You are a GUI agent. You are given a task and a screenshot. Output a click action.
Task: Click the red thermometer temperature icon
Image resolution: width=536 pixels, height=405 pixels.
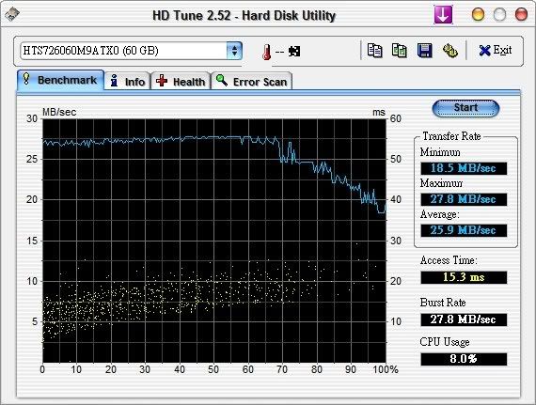click(x=267, y=52)
